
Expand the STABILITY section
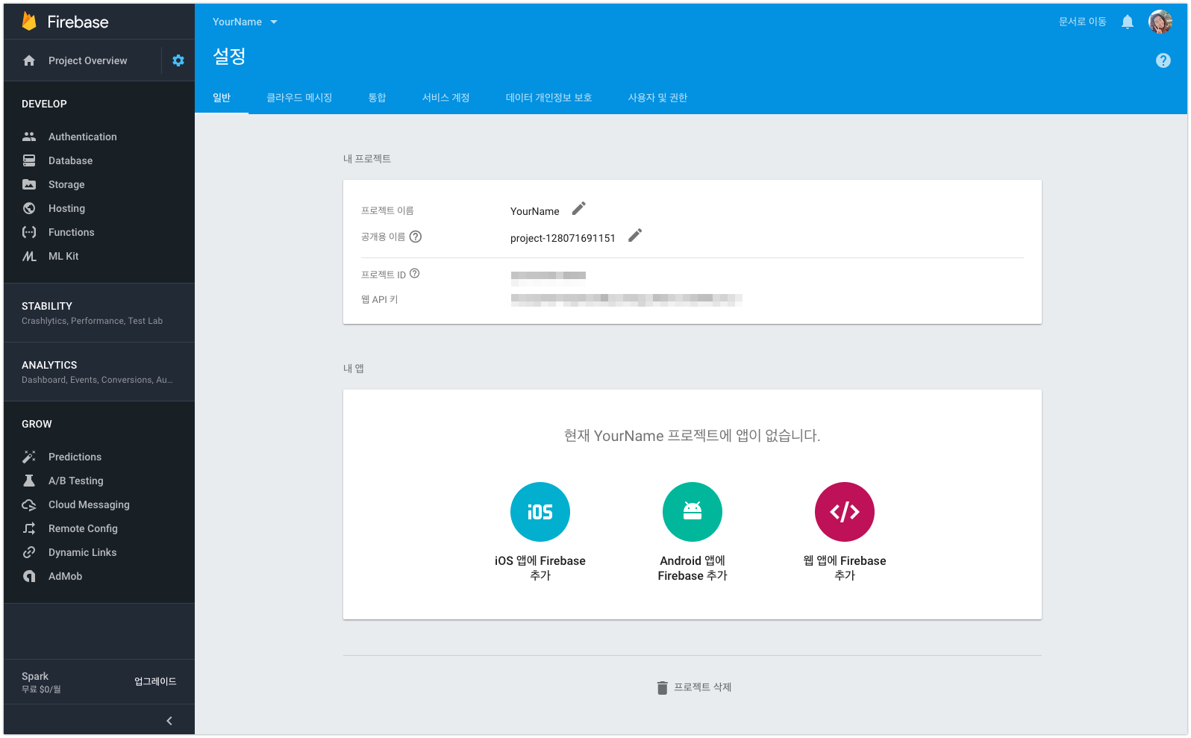tap(99, 313)
